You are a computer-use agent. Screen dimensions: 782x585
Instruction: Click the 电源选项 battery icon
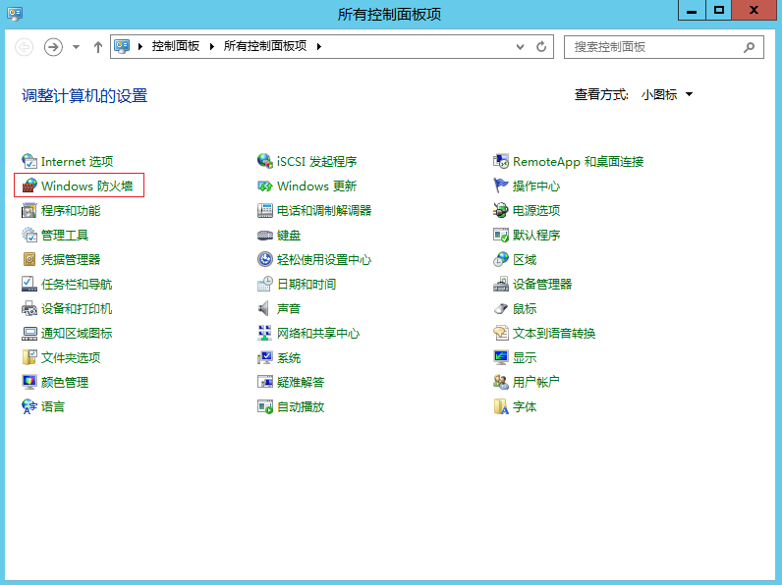pos(501,210)
